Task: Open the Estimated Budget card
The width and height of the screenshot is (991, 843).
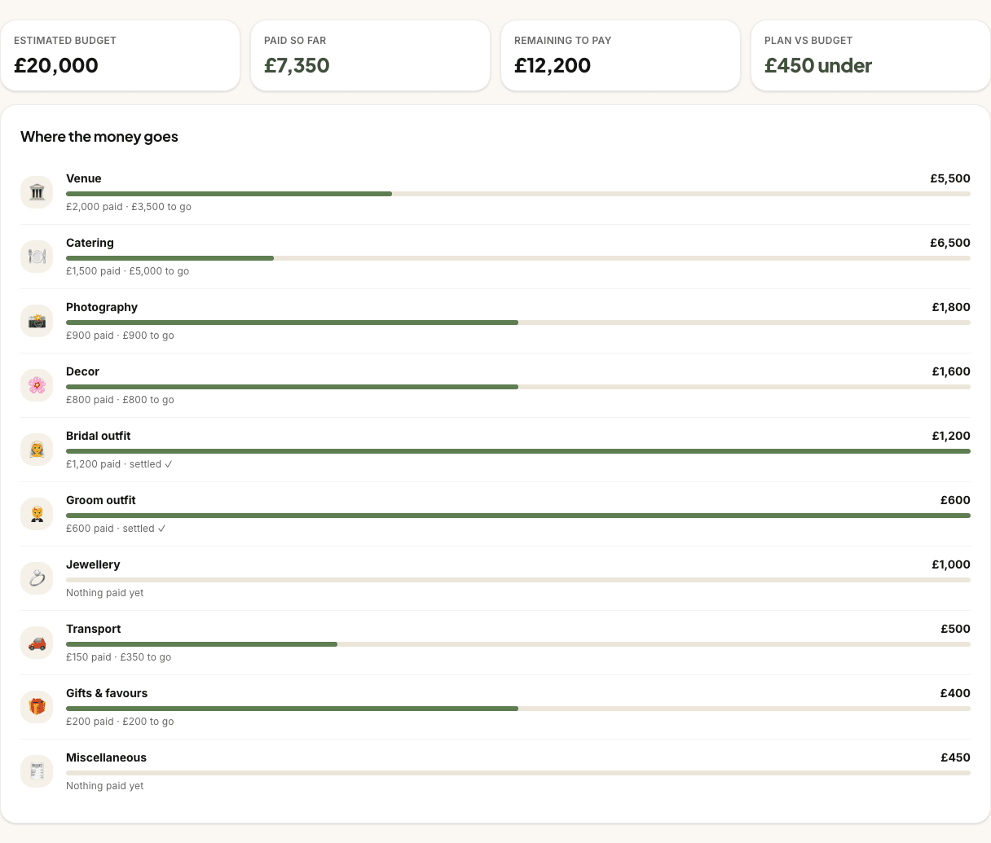Action: pyautogui.click(x=120, y=55)
